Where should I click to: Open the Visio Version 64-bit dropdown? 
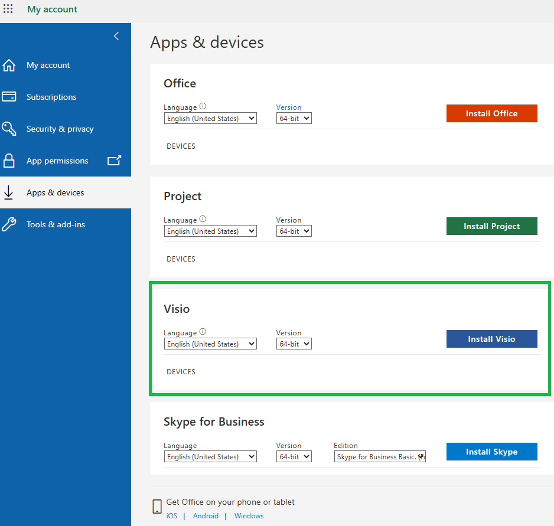coord(294,344)
